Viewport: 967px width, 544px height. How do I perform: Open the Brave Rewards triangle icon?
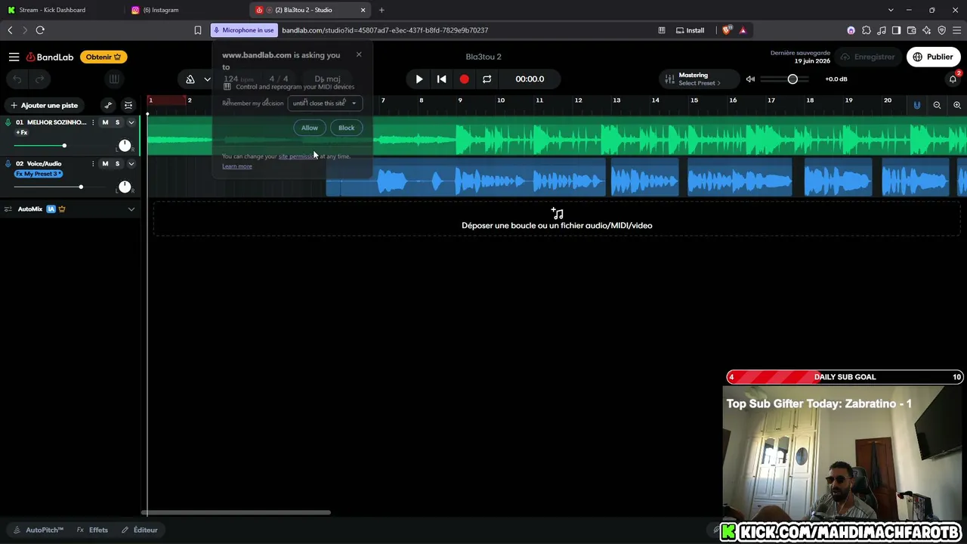(743, 30)
